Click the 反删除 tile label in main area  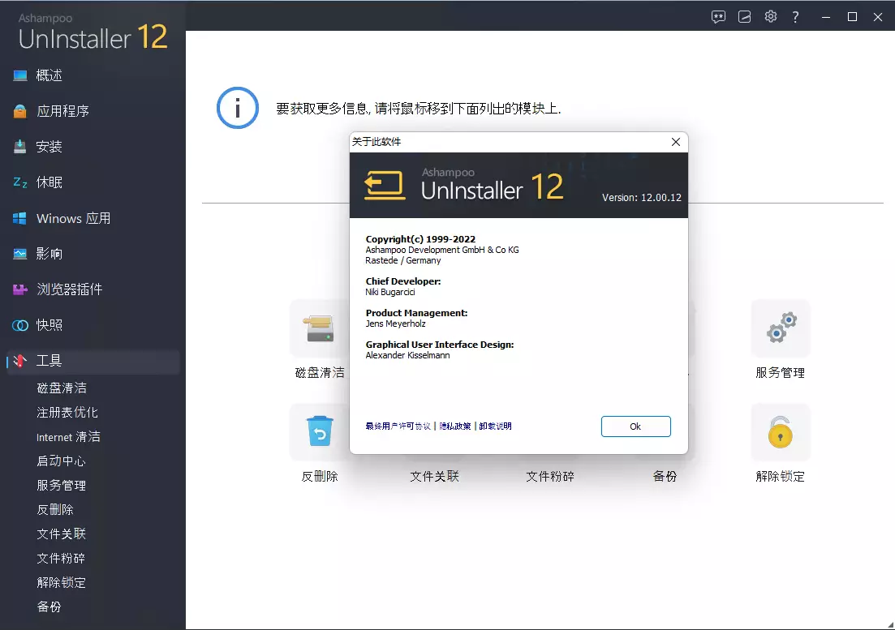(x=320, y=477)
